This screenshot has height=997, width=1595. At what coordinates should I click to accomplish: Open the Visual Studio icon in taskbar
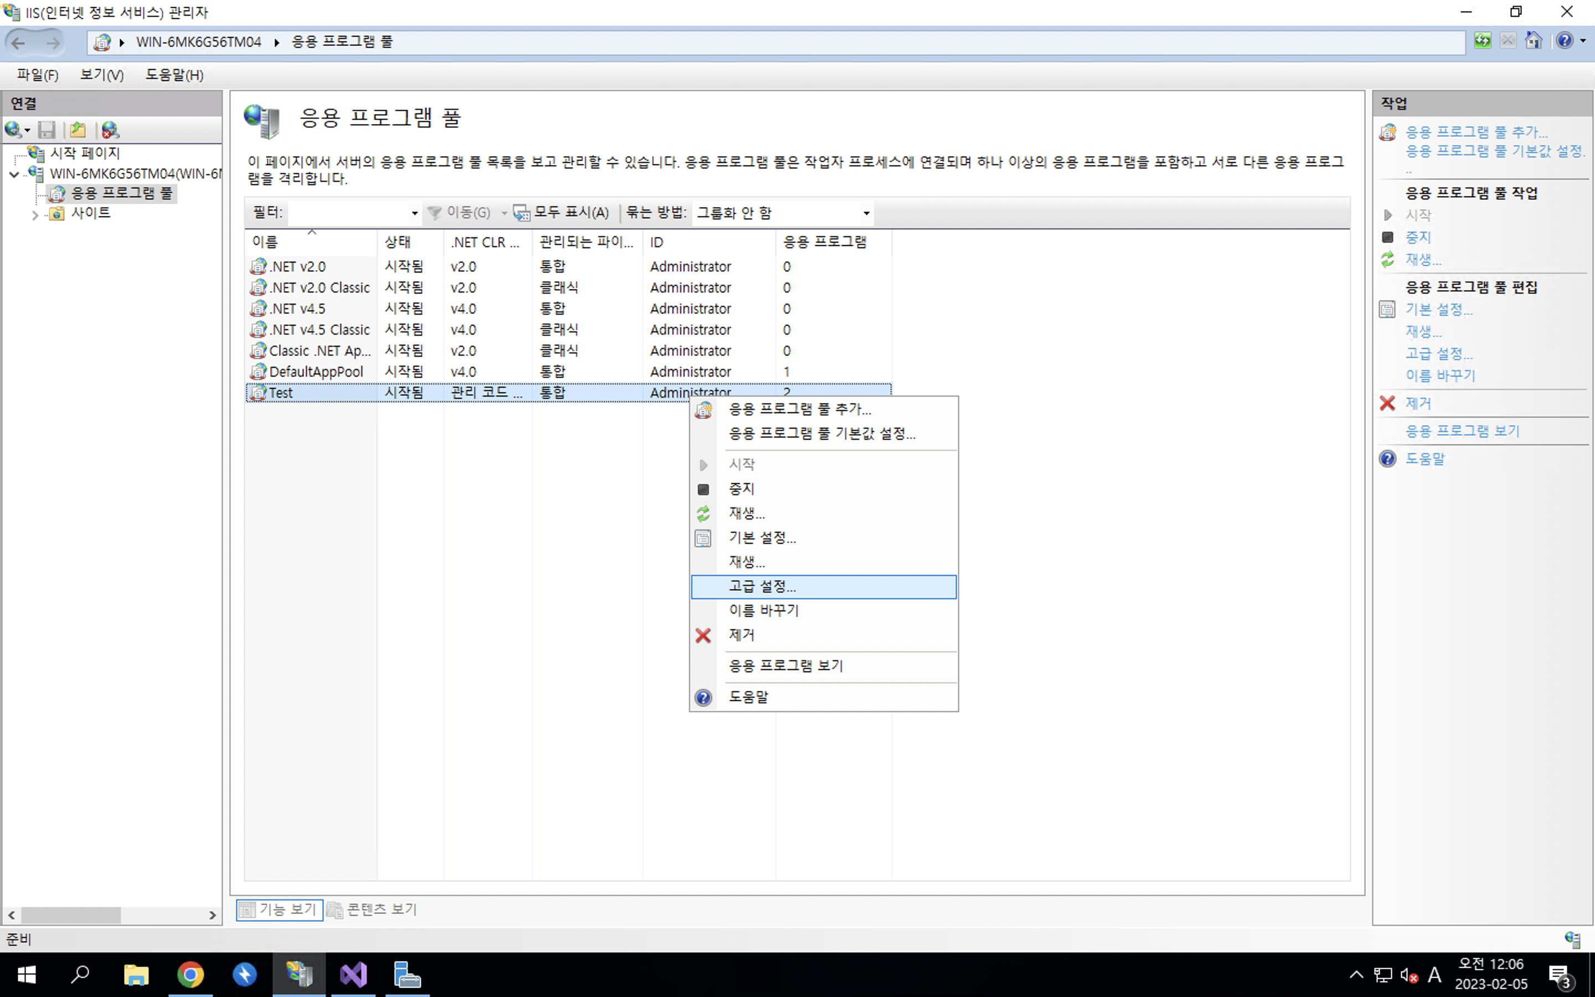tap(353, 975)
